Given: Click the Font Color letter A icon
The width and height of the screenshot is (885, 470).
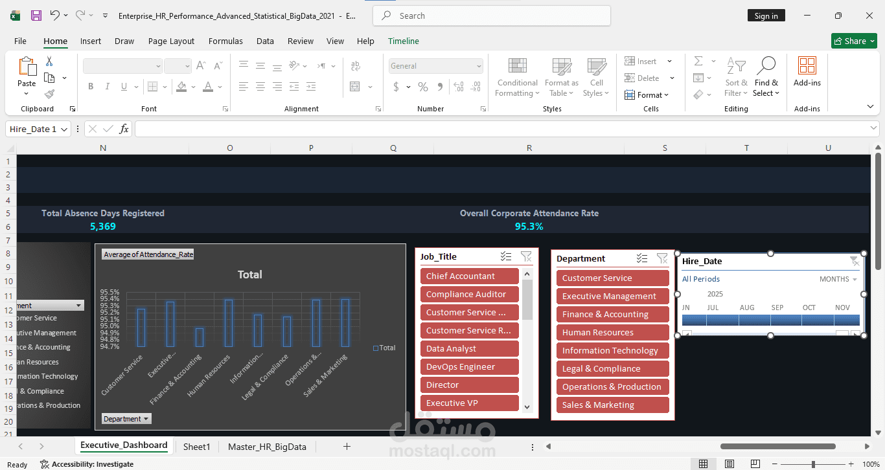Looking at the screenshot, I should tap(208, 87).
